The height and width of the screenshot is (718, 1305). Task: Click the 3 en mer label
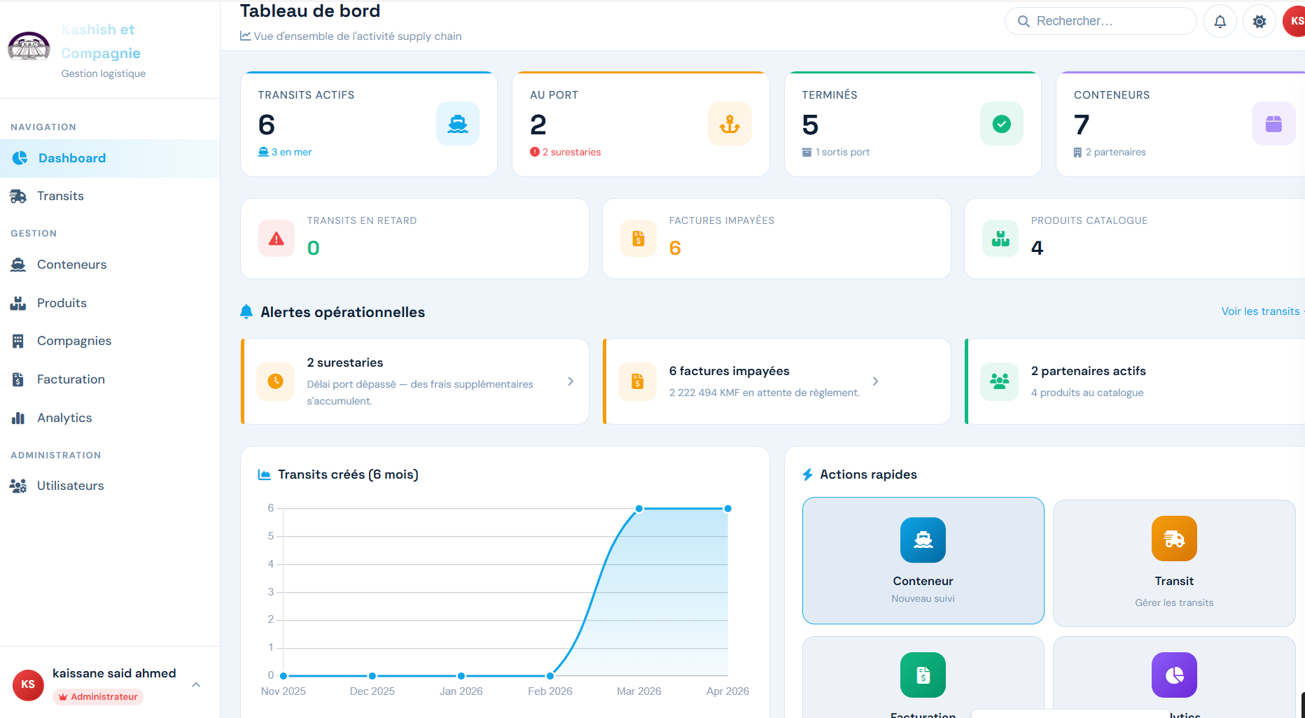pyautogui.click(x=285, y=152)
